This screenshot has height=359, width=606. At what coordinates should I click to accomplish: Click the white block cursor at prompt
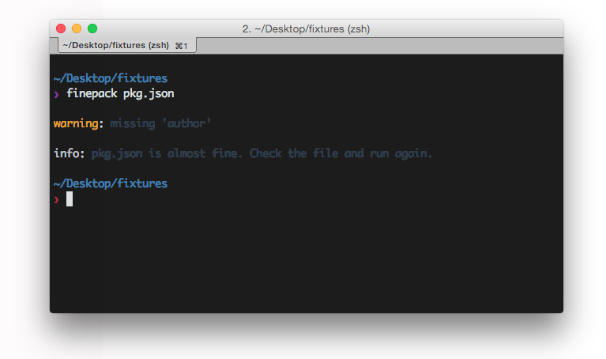(70, 199)
